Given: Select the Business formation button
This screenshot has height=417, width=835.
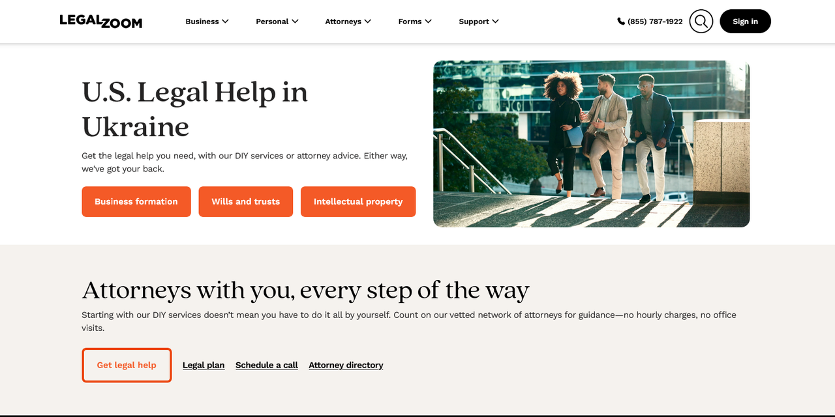Looking at the screenshot, I should point(136,201).
